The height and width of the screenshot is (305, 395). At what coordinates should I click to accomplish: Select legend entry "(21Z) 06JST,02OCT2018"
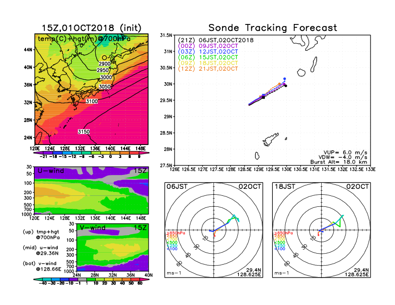click(x=215, y=40)
